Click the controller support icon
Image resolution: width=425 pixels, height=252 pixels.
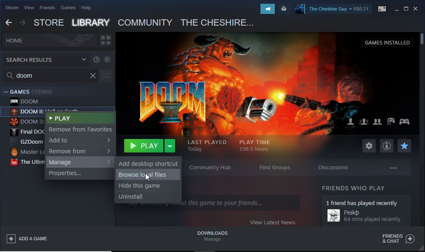[x=404, y=121]
